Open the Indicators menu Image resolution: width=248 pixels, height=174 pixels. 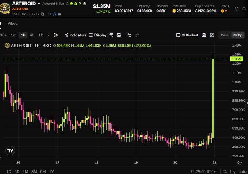(75, 35)
